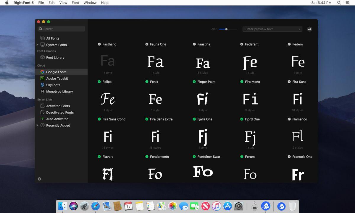The width and height of the screenshot is (355, 213).
Task: Open the Font menu in menu bar
Action: point(75,3)
